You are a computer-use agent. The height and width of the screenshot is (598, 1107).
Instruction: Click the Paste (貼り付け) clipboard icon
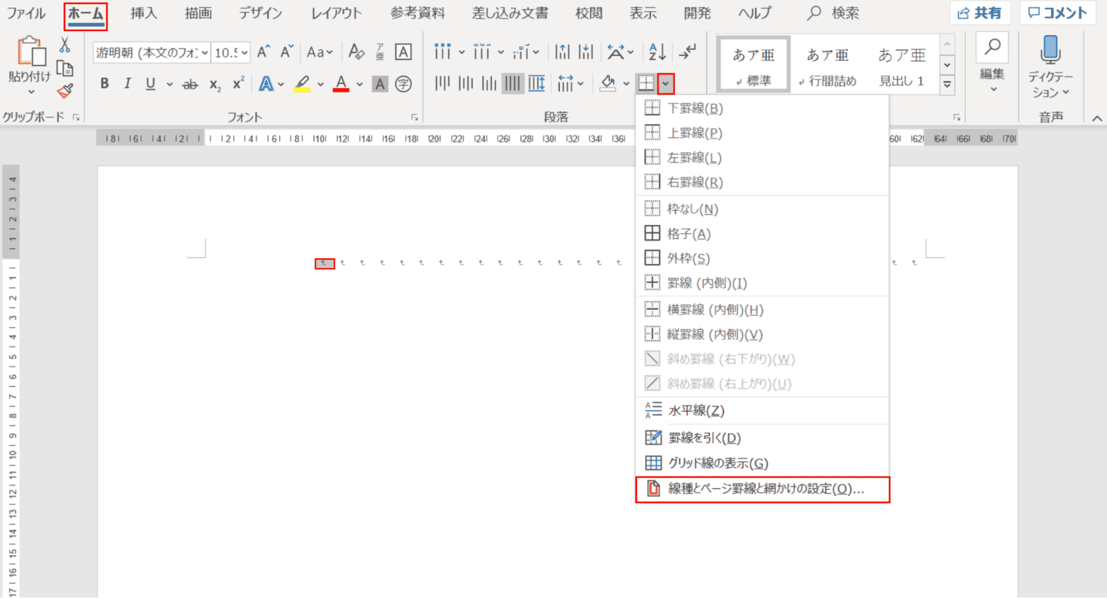click(x=32, y=51)
